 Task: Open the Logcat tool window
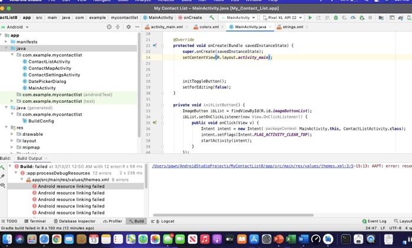click(162, 221)
